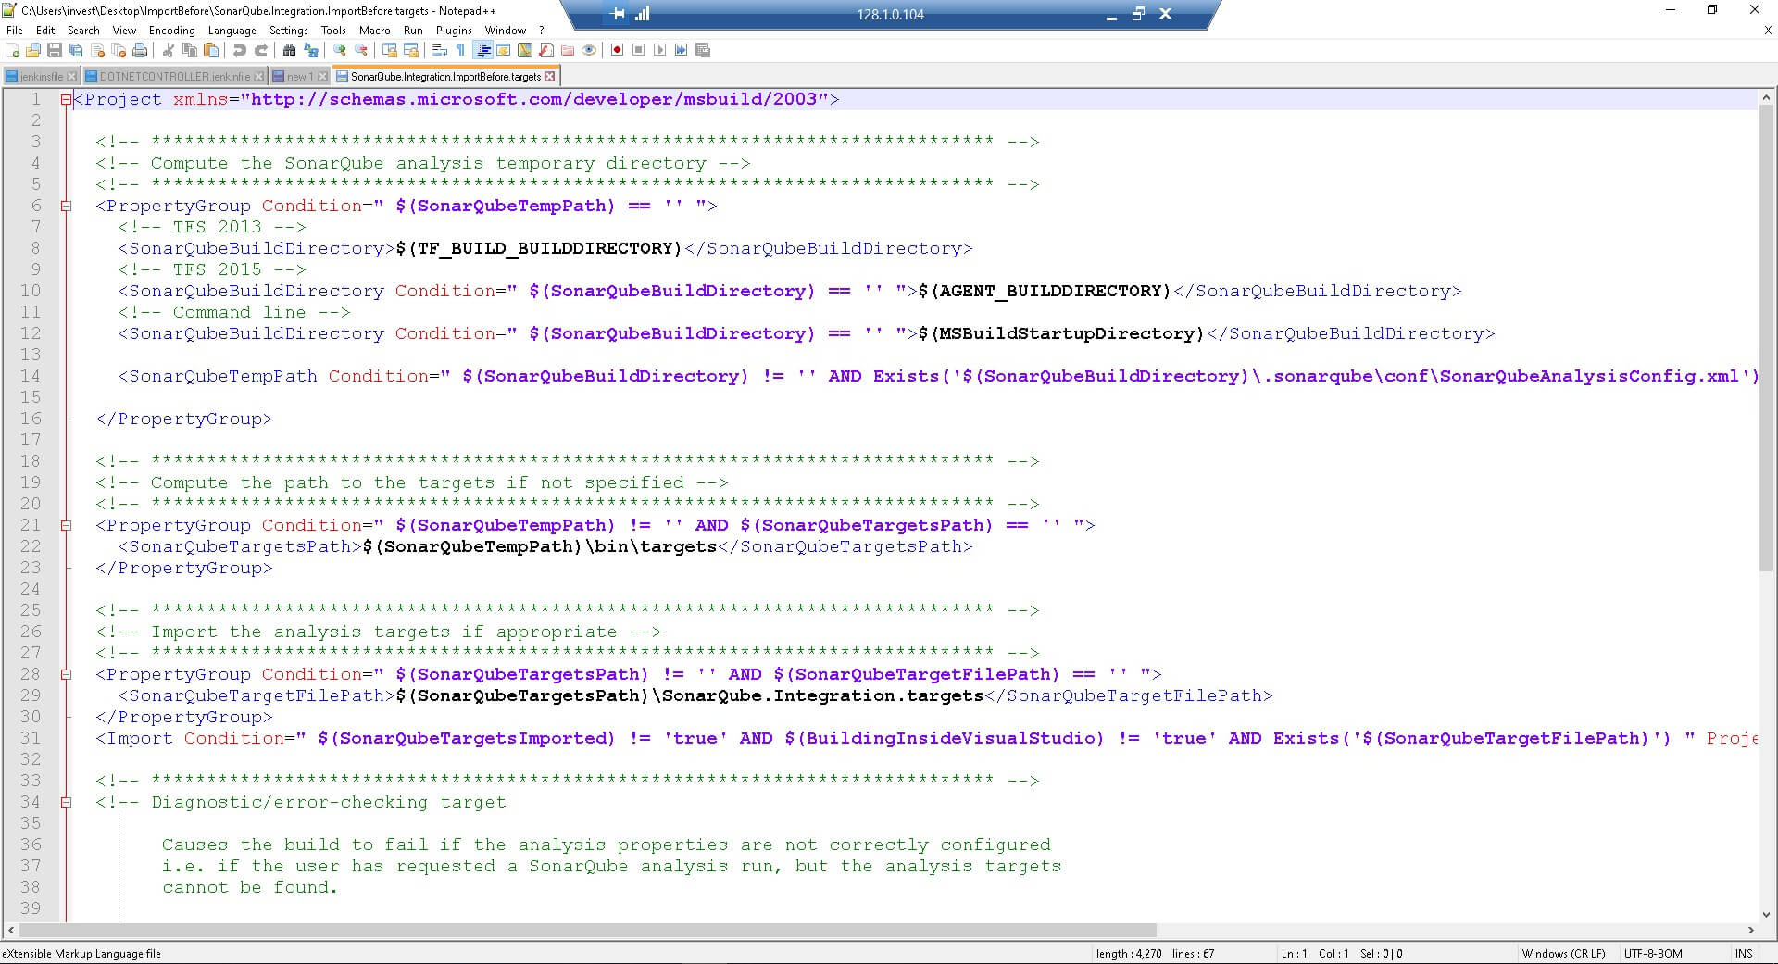Click the Ln : 1 Col : 1 status field

1315,954
